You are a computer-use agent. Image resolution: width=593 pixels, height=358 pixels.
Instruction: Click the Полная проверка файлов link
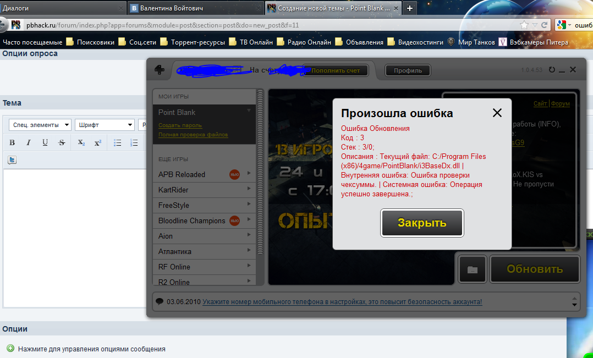click(x=193, y=135)
